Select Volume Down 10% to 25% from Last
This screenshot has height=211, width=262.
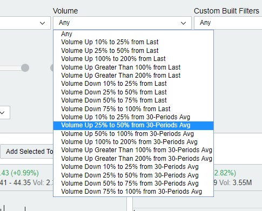pyautogui.click(x=133, y=84)
